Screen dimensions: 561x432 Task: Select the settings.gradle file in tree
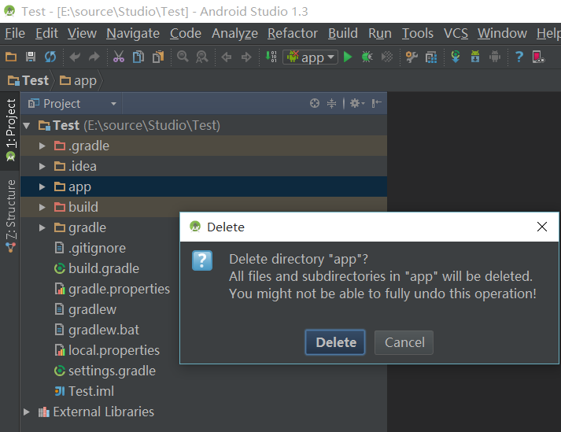click(x=111, y=371)
